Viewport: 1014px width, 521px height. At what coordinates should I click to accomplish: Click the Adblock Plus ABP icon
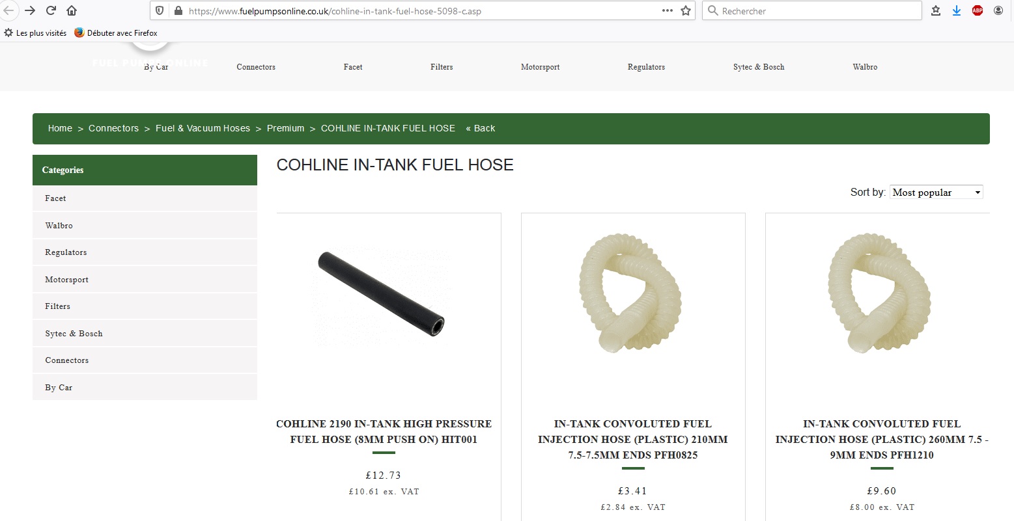(x=978, y=10)
